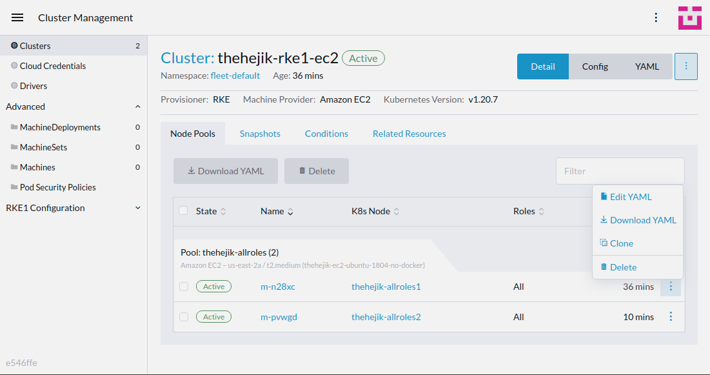
Task: Choose Clone from the context menu
Action: [621, 243]
